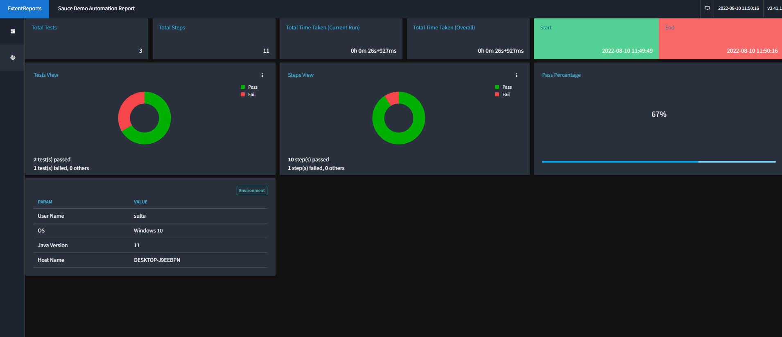Click the v2.41.1 version label
Screen dimensions: 782x337
coord(774,9)
